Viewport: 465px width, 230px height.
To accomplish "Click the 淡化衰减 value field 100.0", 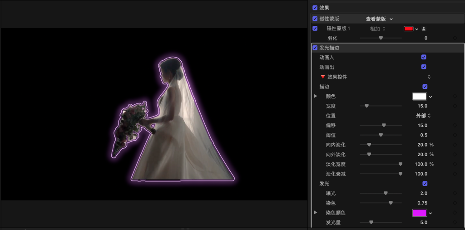I will pos(420,174).
